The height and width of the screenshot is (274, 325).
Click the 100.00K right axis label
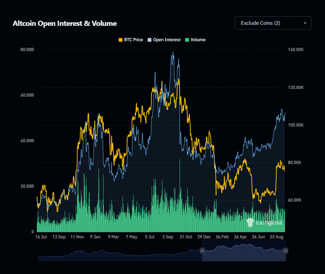click(x=296, y=125)
